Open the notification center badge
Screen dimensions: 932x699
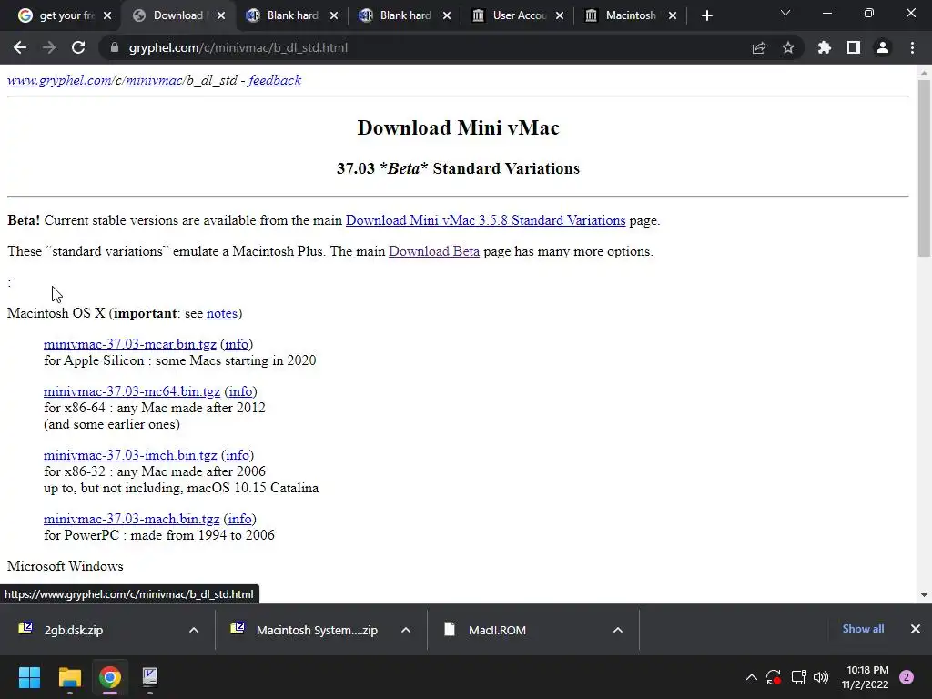907,677
